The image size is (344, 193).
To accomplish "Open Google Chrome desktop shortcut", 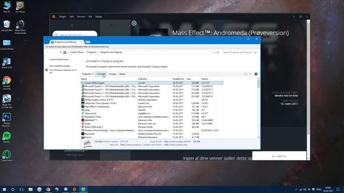I will [6, 83].
